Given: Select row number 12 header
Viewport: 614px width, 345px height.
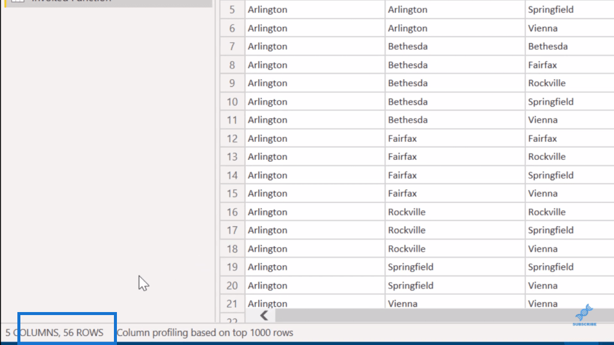Looking at the screenshot, I should tap(232, 138).
